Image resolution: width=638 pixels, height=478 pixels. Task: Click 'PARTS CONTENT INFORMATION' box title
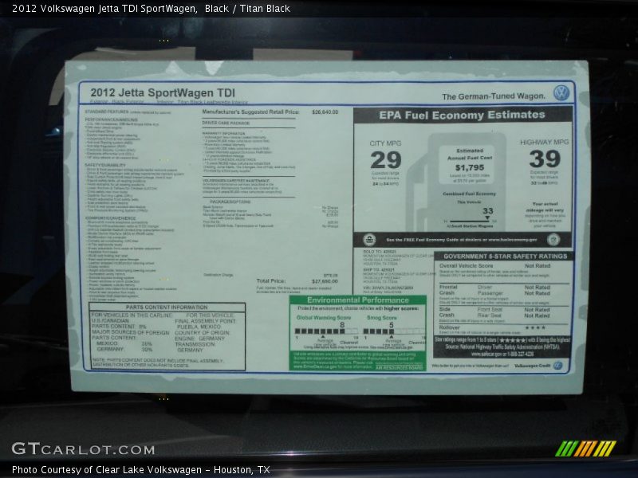pos(167,308)
